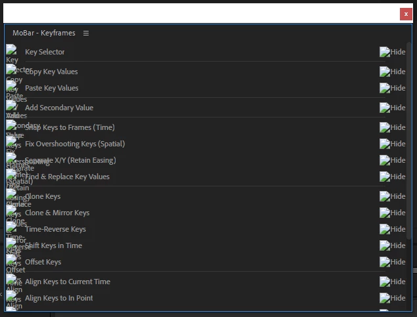
Task: Click the Paste Key Values icon
Action: 11,85
